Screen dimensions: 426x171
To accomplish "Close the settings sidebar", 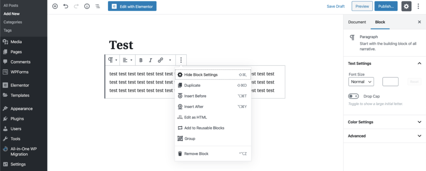I will point(419,22).
